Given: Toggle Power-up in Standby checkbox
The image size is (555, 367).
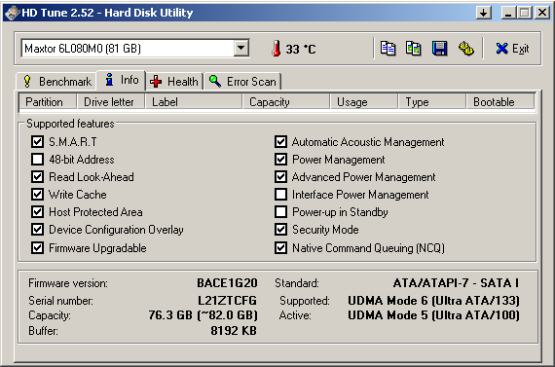Looking at the screenshot, I should click(281, 212).
